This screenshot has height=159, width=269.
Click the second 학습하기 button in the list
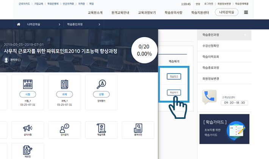pyautogui.click(x=174, y=92)
